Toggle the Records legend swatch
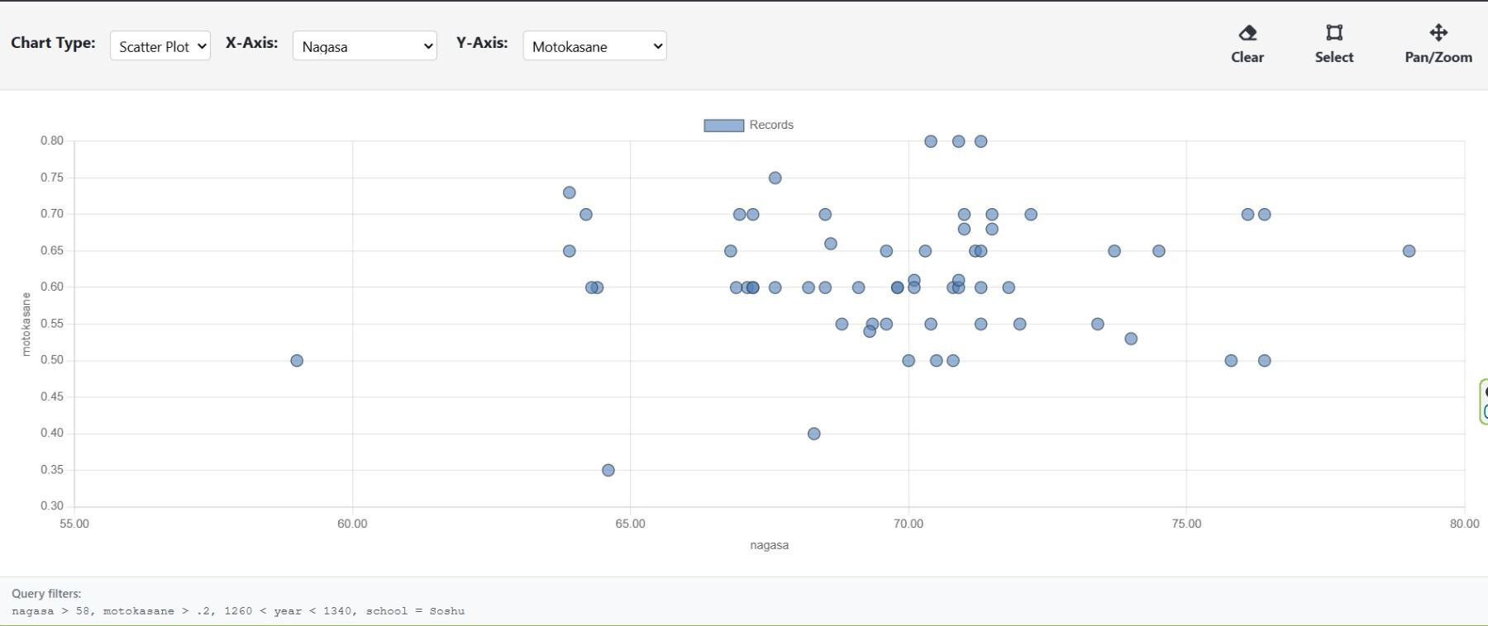The image size is (1488, 626). tap(724, 126)
